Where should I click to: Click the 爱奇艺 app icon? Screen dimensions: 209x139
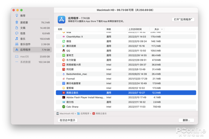tap(64, 55)
